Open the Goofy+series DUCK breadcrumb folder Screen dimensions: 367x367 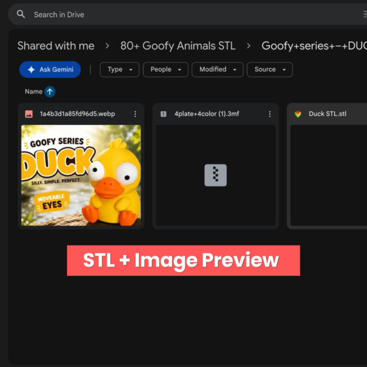pyautogui.click(x=314, y=46)
